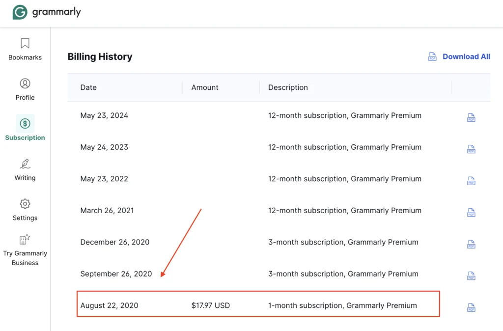The height and width of the screenshot is (331, 503).
Task: Click the Grammarly logo in the header
Action: coord(19,11)
